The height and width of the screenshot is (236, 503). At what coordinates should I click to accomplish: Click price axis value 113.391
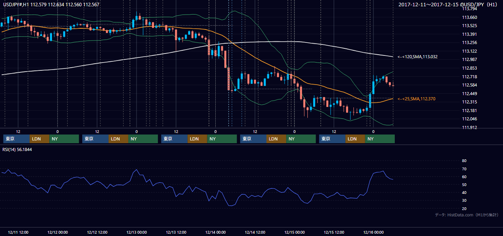[x=469, y=34]
